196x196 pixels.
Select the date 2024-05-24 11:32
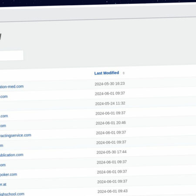[110, 104]
